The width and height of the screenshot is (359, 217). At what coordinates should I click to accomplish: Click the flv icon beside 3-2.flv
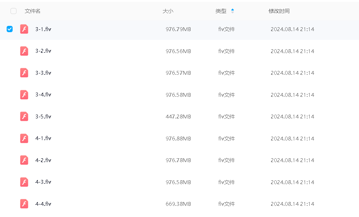coord(24,51)
